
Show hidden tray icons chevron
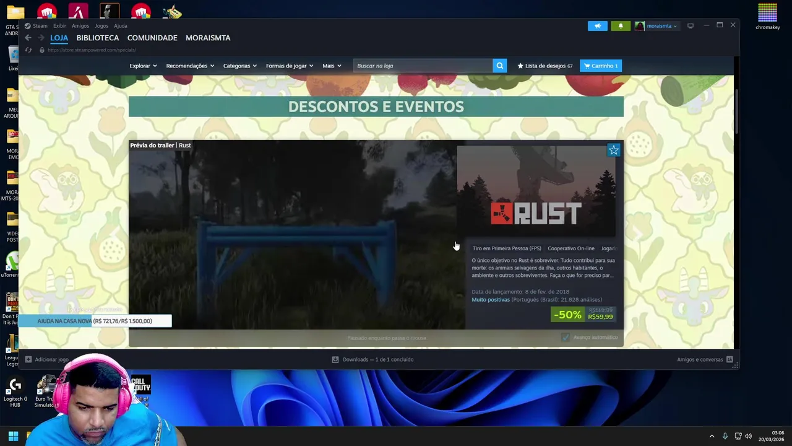pyautogui.click(x=712, y=436)
